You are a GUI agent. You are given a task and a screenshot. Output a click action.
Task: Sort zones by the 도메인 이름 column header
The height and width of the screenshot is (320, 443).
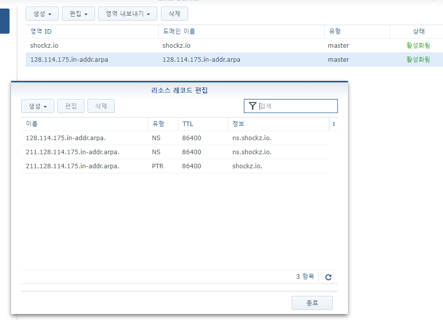tap(240, 32)
